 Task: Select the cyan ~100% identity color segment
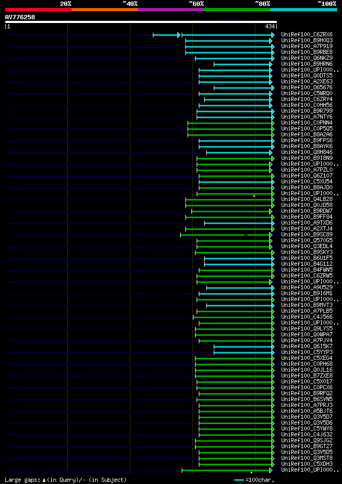pos(304,10)
